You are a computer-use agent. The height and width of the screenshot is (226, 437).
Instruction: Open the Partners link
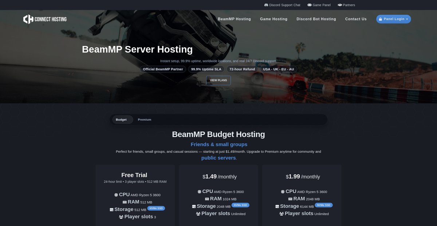tap(346, 5)
